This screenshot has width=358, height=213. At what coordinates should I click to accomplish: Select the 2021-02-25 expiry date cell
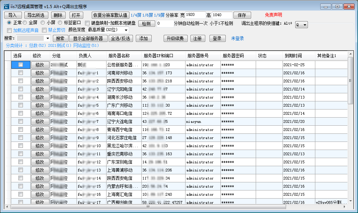click(299, 65)
